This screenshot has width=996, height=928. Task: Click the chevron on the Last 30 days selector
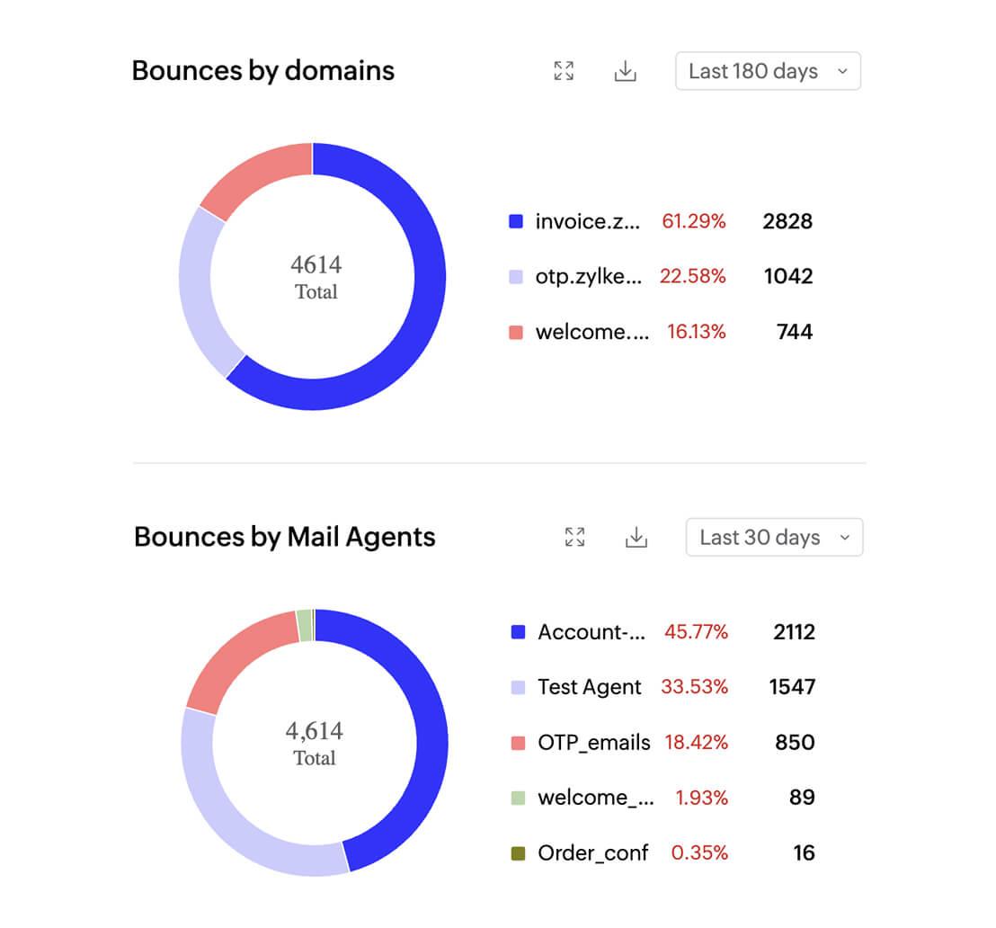(844, 537)
